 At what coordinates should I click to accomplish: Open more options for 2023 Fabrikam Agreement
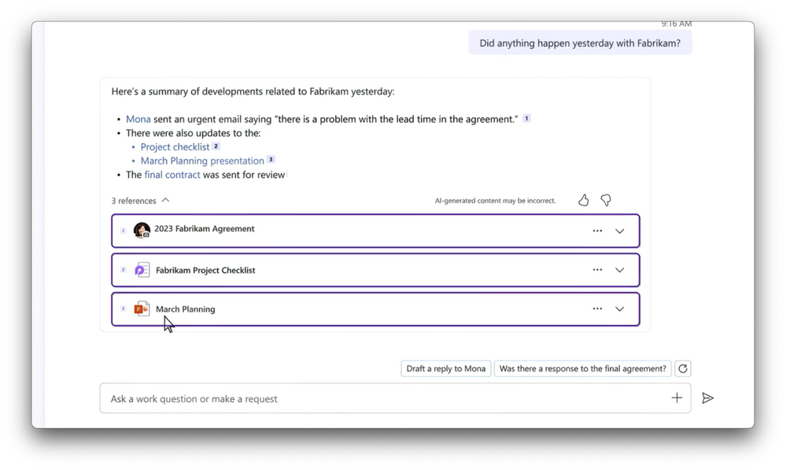597,231
